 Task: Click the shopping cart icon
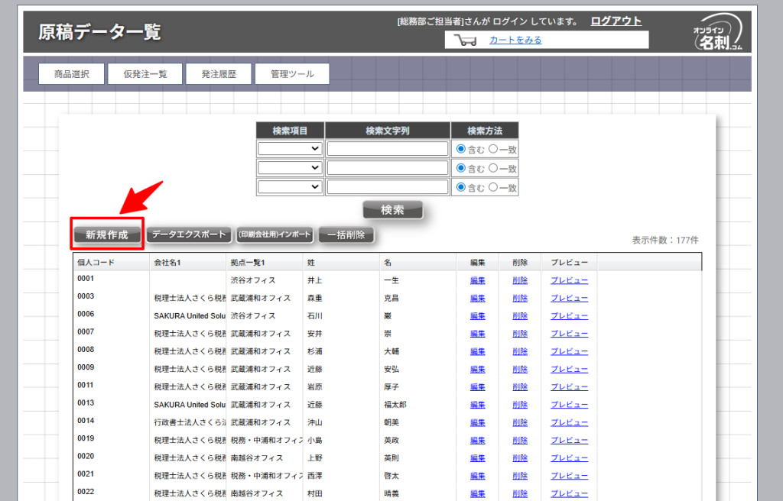[465, 40]
